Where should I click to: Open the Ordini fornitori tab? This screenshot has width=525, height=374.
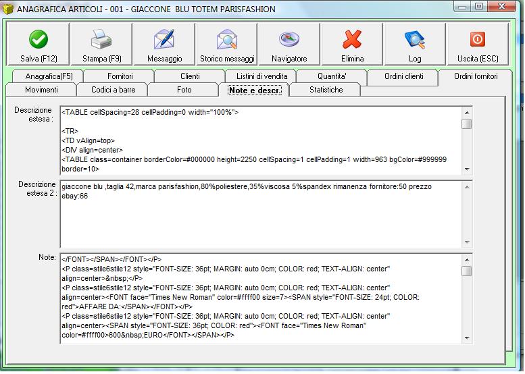(x=476, y=76)
